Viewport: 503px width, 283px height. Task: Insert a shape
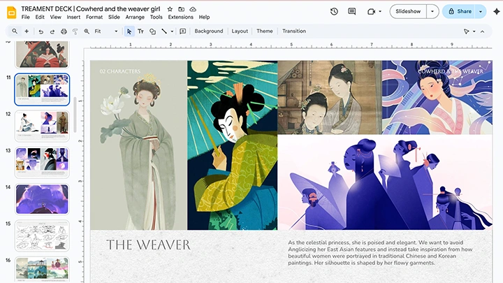(152, 31)
